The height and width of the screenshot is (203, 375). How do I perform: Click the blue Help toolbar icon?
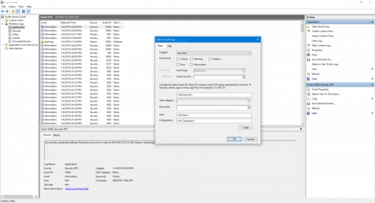tap(23, 12)
